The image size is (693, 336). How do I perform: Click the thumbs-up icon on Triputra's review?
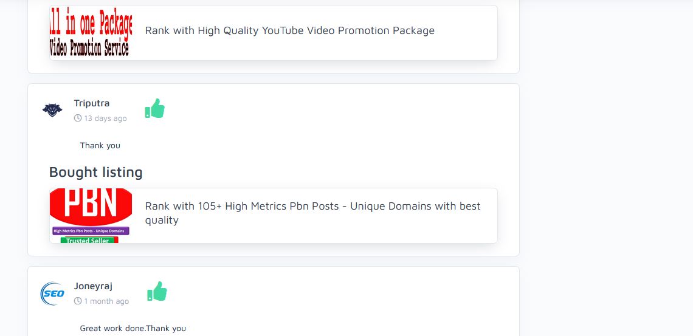pyautogui.click(x=154, y=109)
